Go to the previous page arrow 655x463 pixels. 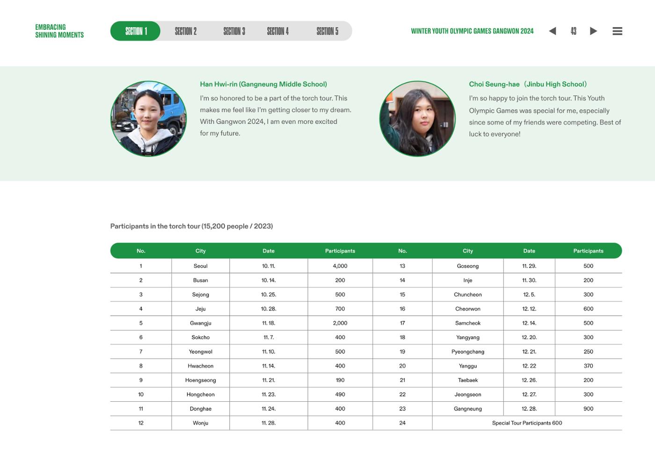[553, 31]
